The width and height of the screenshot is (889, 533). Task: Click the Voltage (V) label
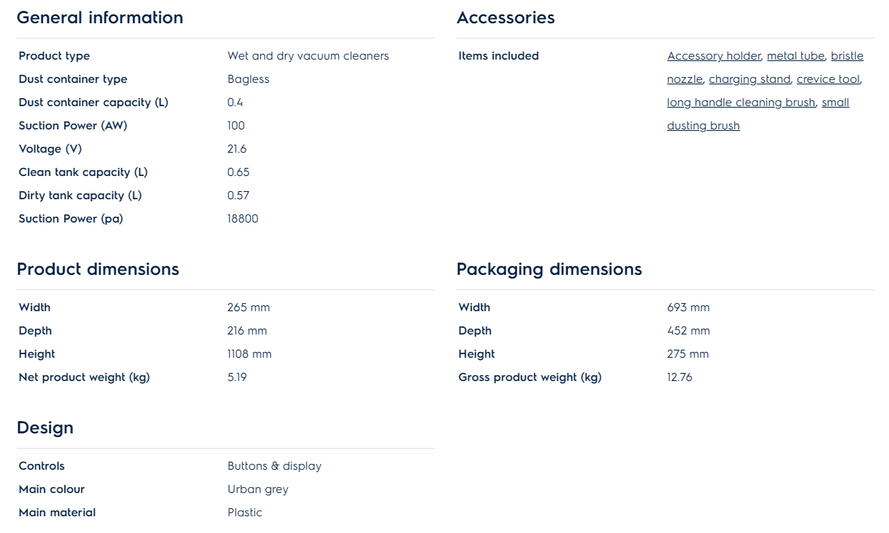click(x=50, y=149)
